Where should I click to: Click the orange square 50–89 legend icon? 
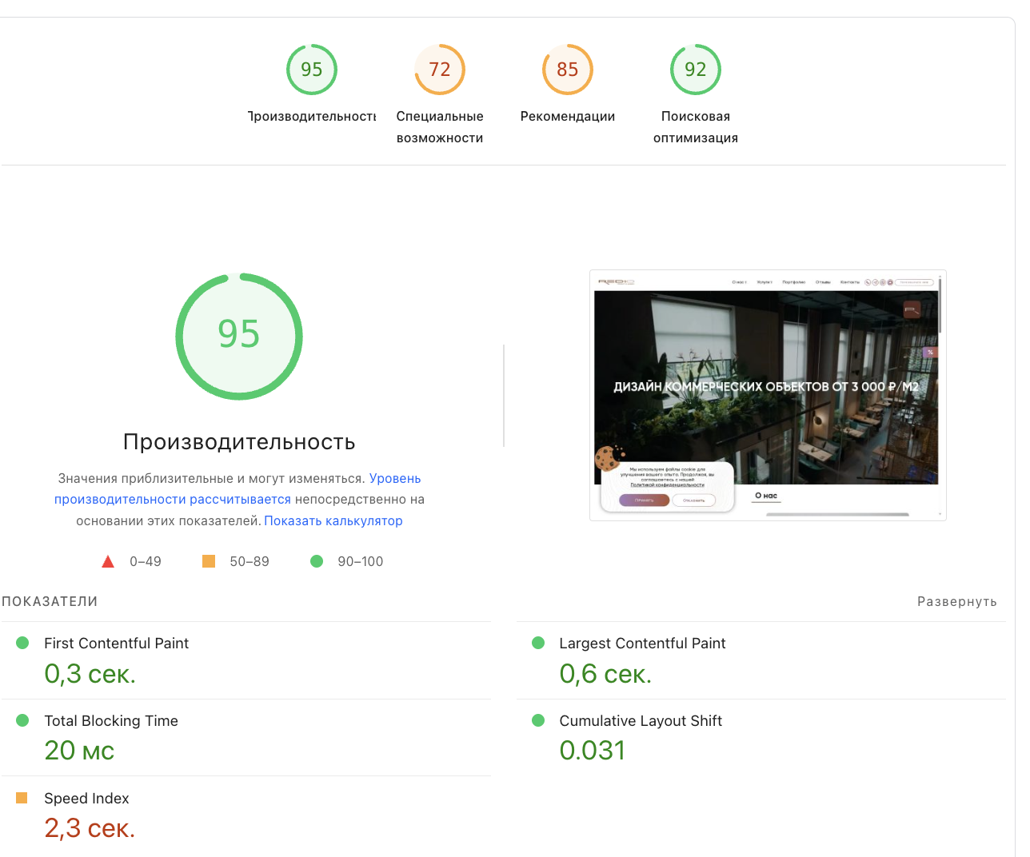pyautogui.click(x=209, y=561)
